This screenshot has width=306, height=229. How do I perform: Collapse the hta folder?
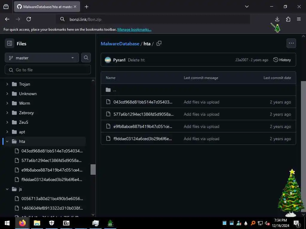coord(7,141)
